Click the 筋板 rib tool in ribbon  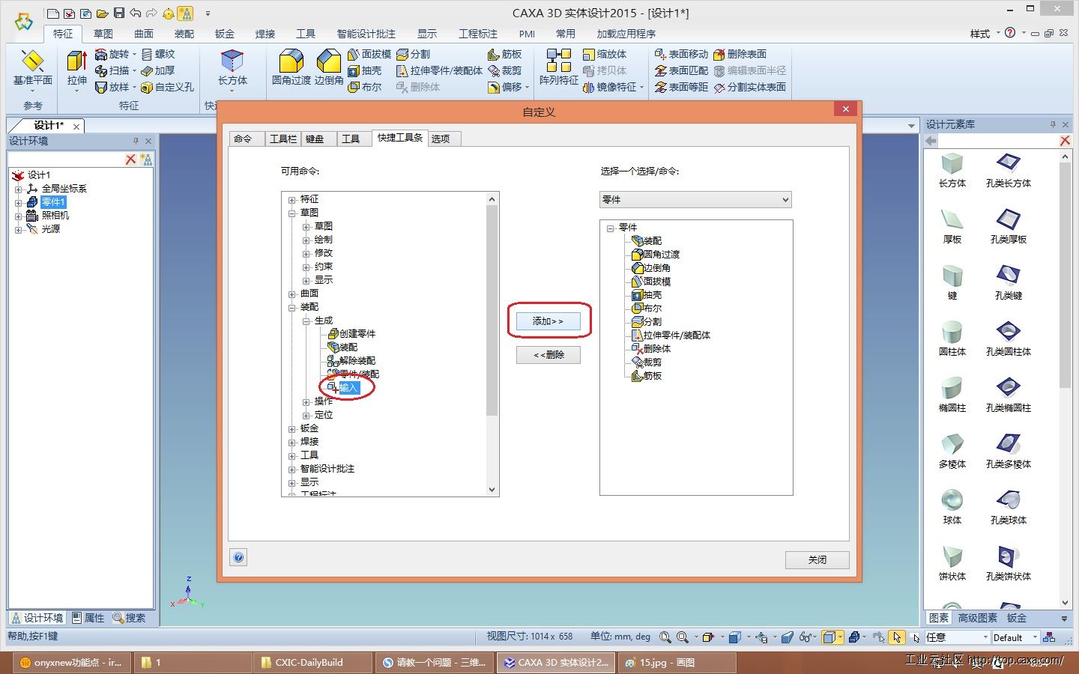tap(504, 54)
